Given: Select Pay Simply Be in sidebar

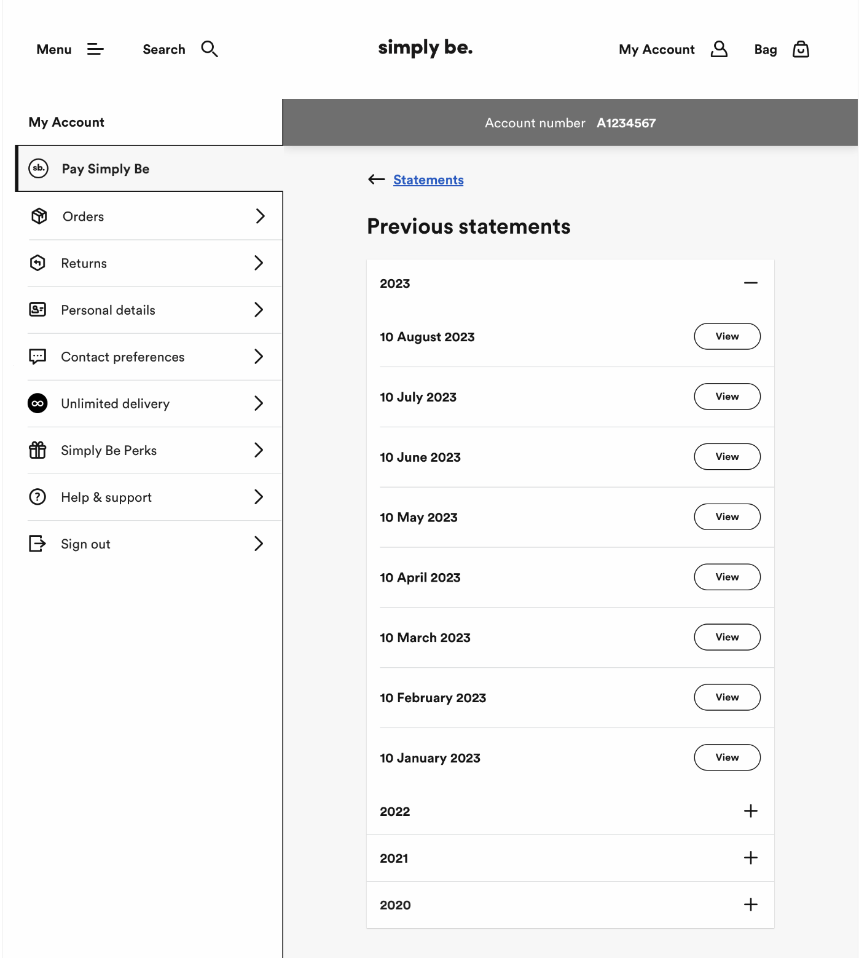Looking at the screenshot, I should tap(149, 168).
